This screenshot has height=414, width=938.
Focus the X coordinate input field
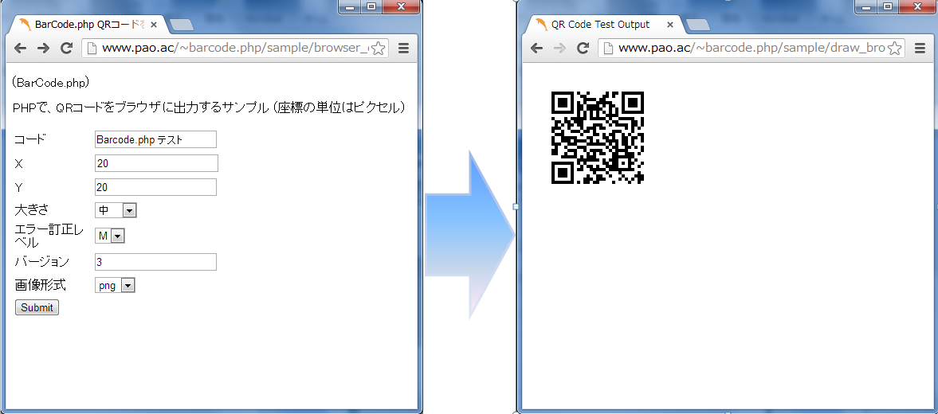click(156, 163)
